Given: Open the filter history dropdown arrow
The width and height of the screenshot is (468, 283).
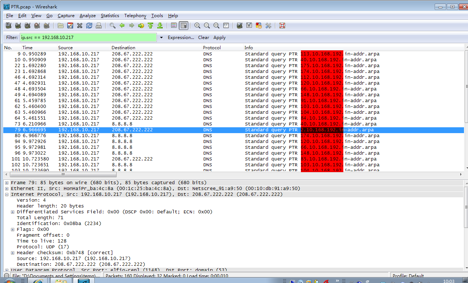Looking at the screenshot, I should point(161,38).
